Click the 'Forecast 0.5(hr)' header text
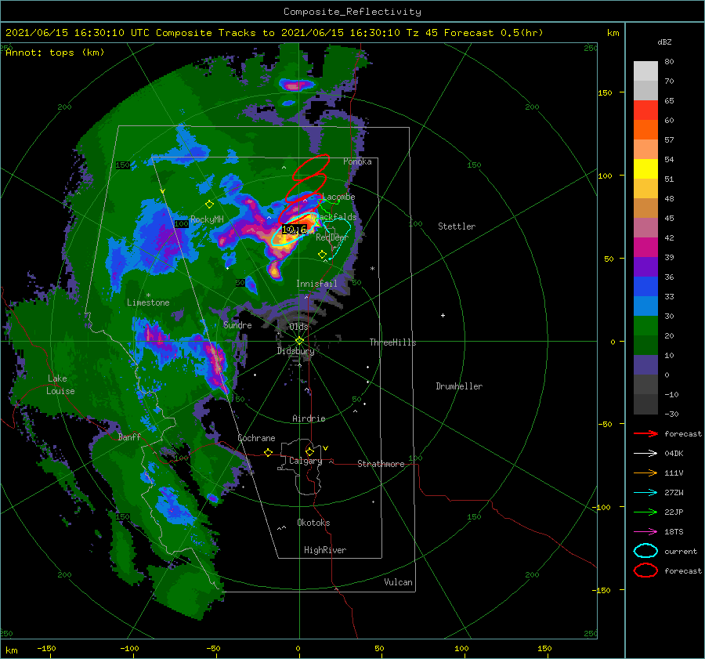 pyautogui.click(x=493, y=33)
